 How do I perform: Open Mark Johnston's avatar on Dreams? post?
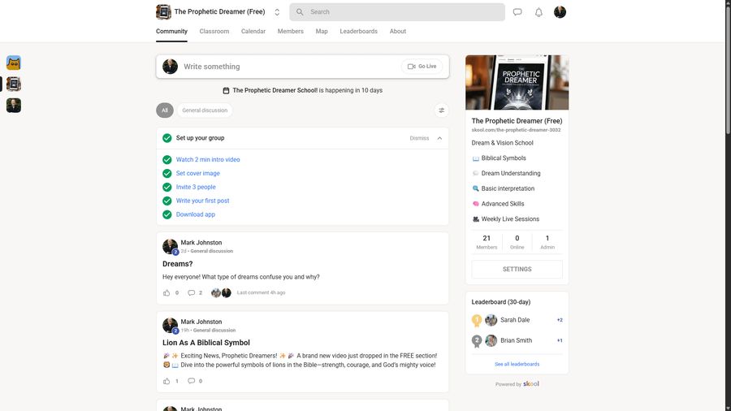170,246
